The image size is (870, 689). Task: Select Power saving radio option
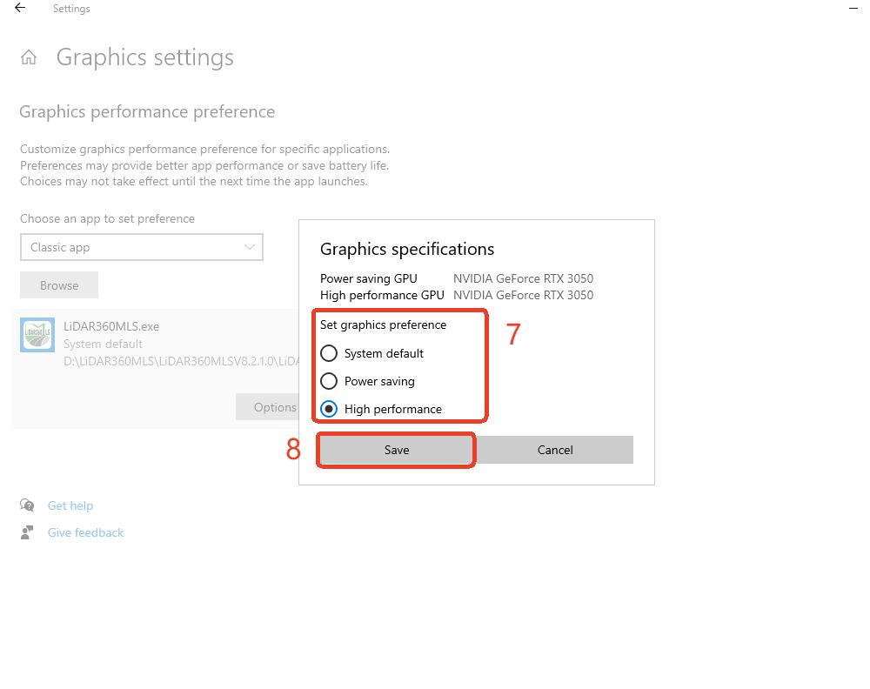(329, 381)
